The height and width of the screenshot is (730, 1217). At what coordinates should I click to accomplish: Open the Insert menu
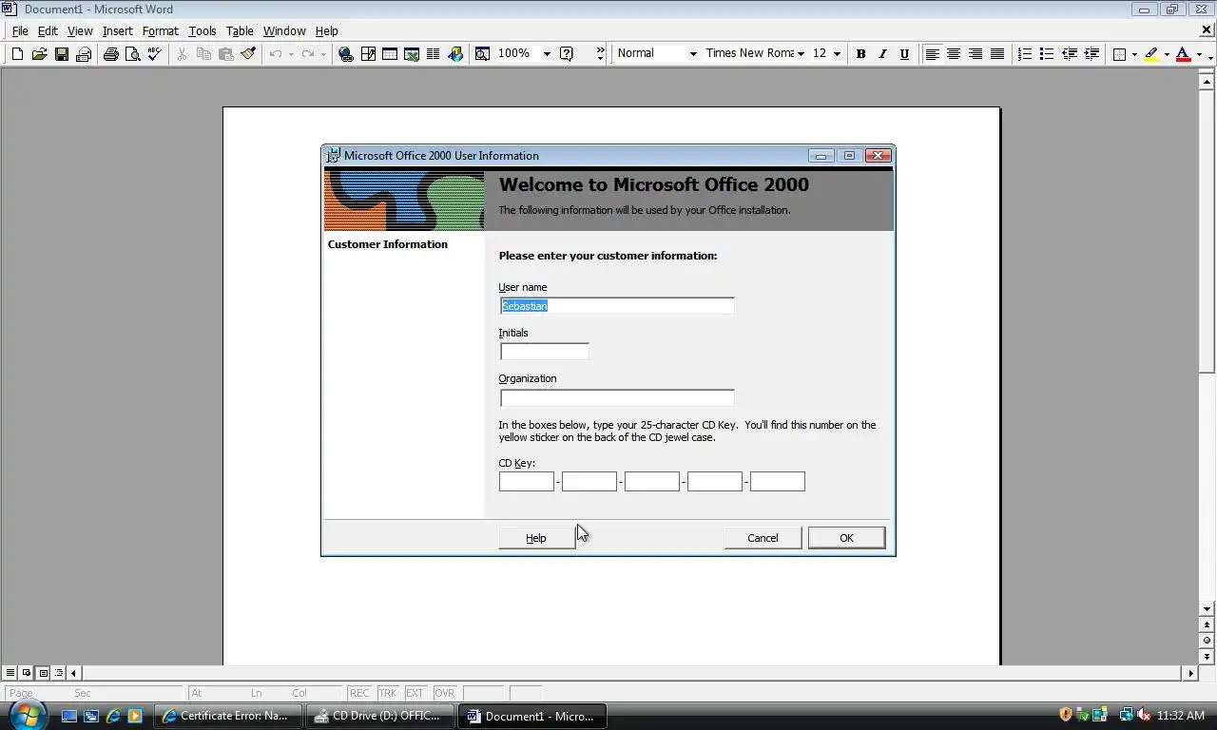tap(117, 30)
